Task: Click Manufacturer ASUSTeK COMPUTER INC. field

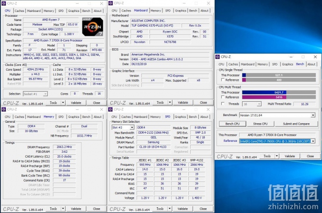Action: (x=170, y=21)
